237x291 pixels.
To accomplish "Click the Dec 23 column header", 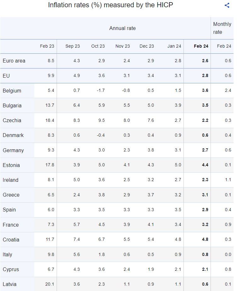I will [147, 46].
